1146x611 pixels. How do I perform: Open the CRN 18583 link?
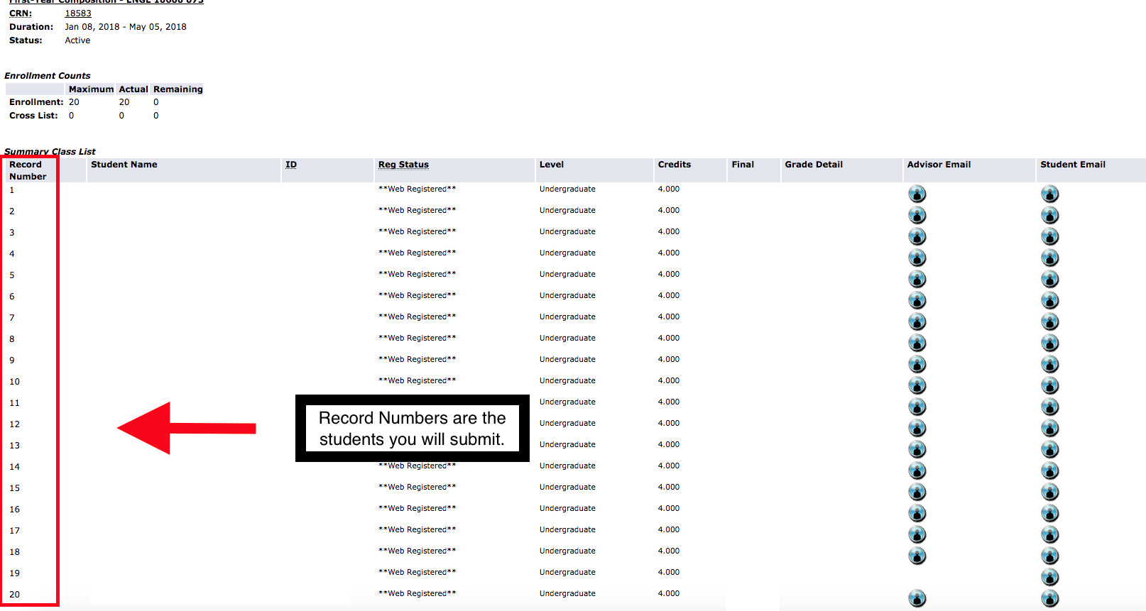[78, 13]
